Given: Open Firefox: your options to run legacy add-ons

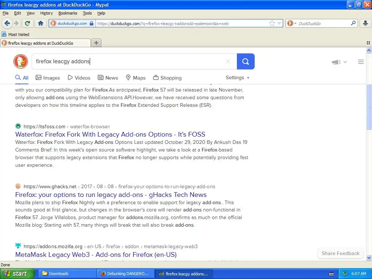Looking at the screenshot, I should (x=111, y=195).
